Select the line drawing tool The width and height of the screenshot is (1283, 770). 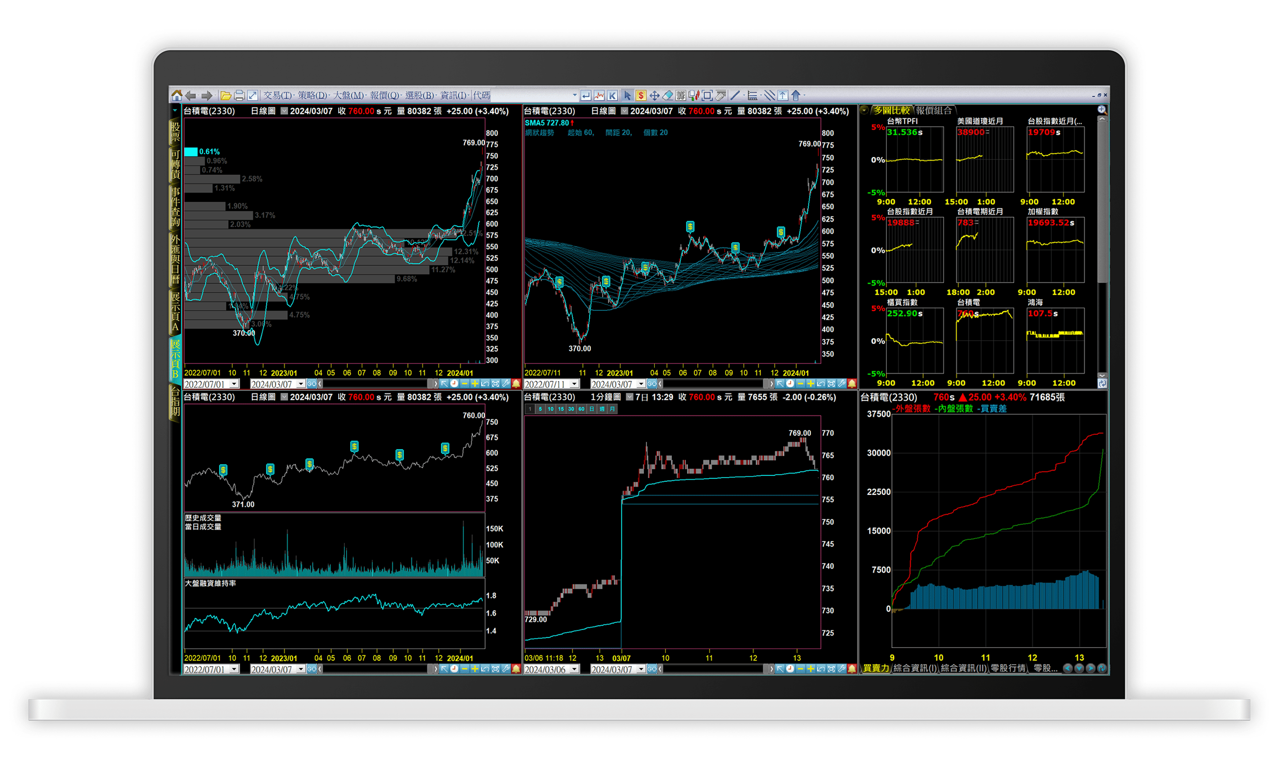tap(735, 95)
